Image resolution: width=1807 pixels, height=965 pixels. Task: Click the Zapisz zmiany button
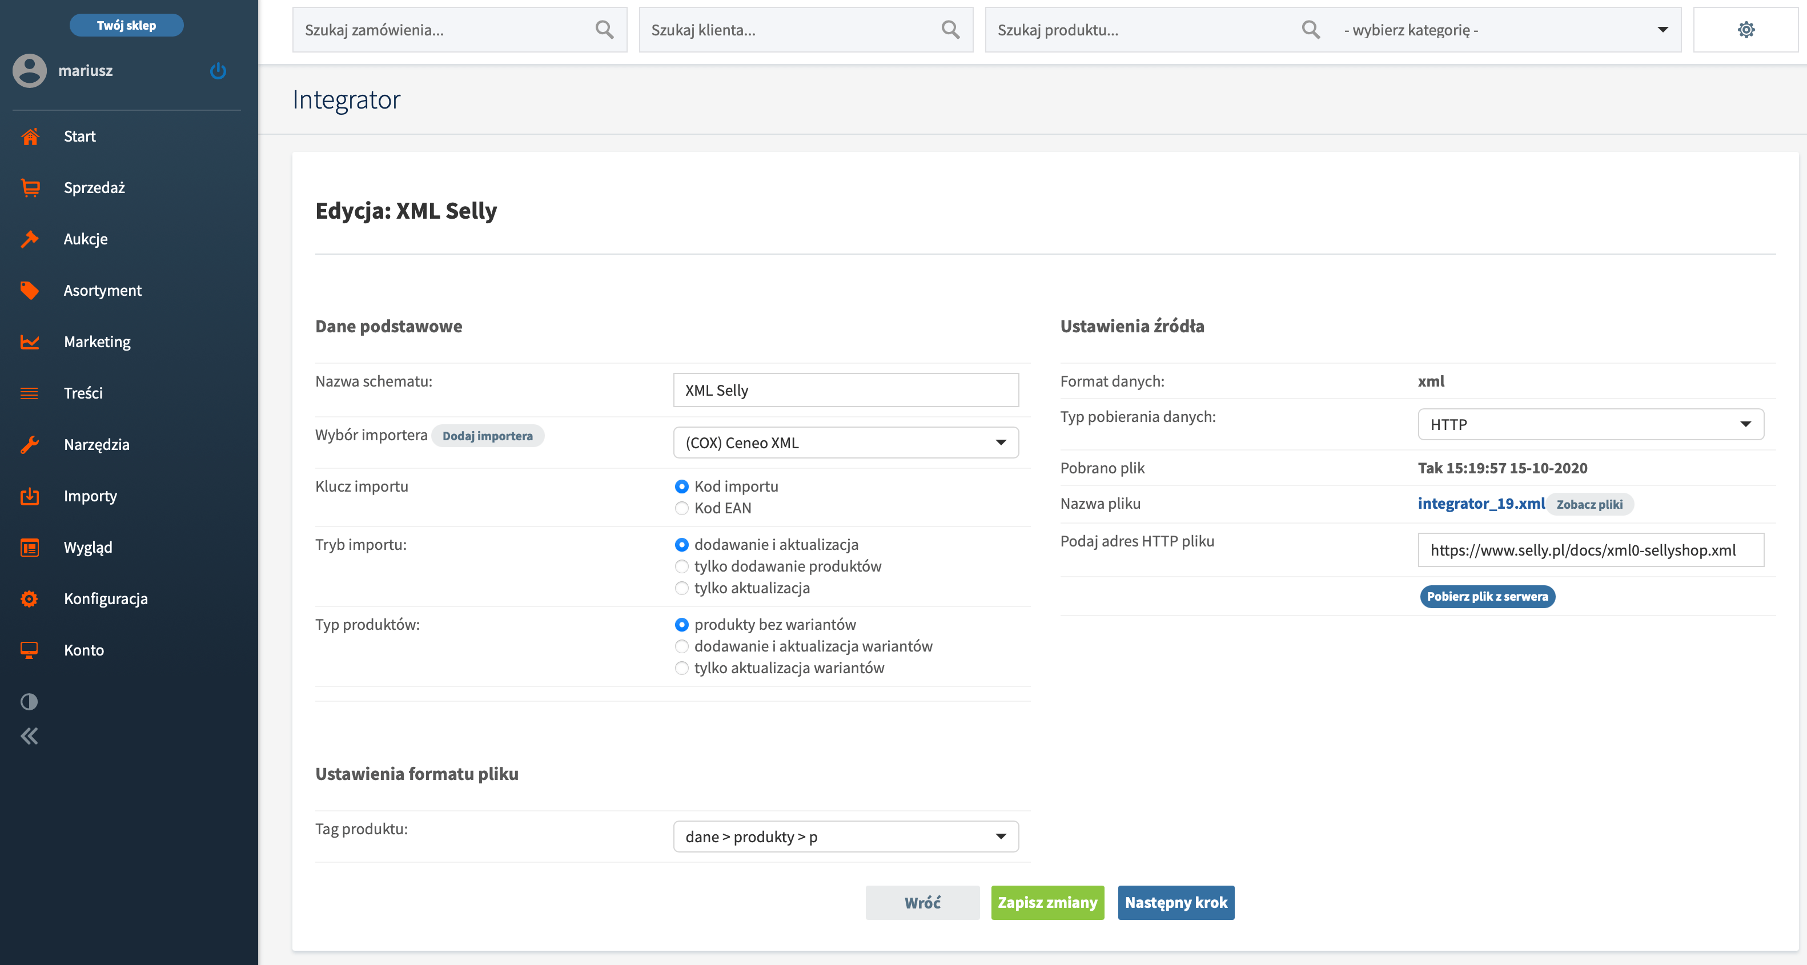point(1047,903)
